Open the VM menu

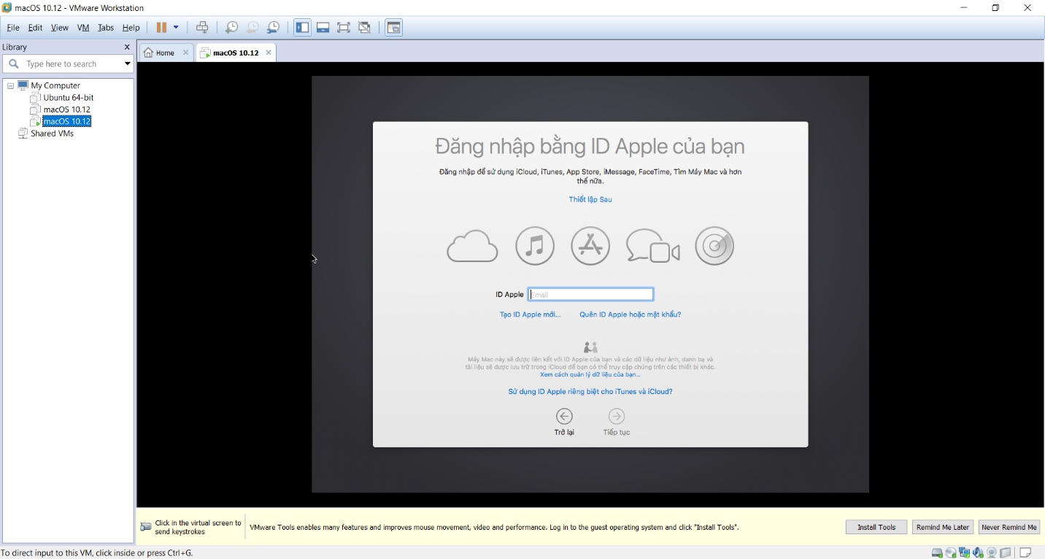(83, 28)
